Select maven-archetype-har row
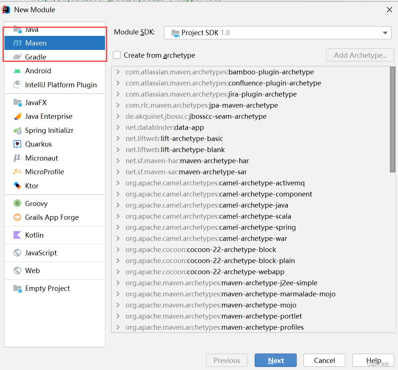The width and height of the screenshot is (398, 370). [x=250, y=161]
